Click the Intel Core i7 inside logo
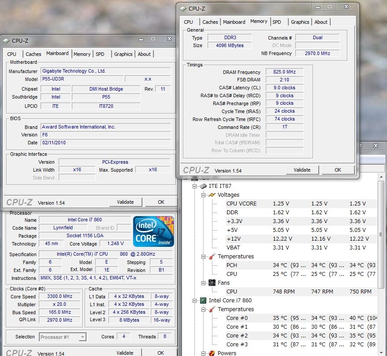The width and height of the screenshot is (387, 356). click(153, 231)
